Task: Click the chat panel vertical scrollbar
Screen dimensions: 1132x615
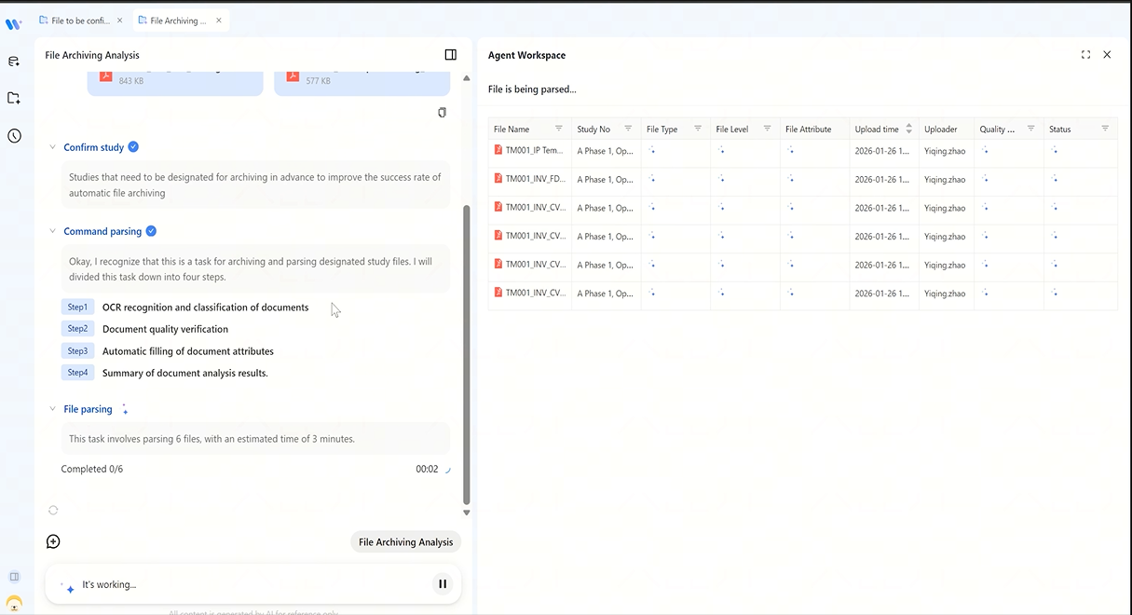Action: pos(467,354)
